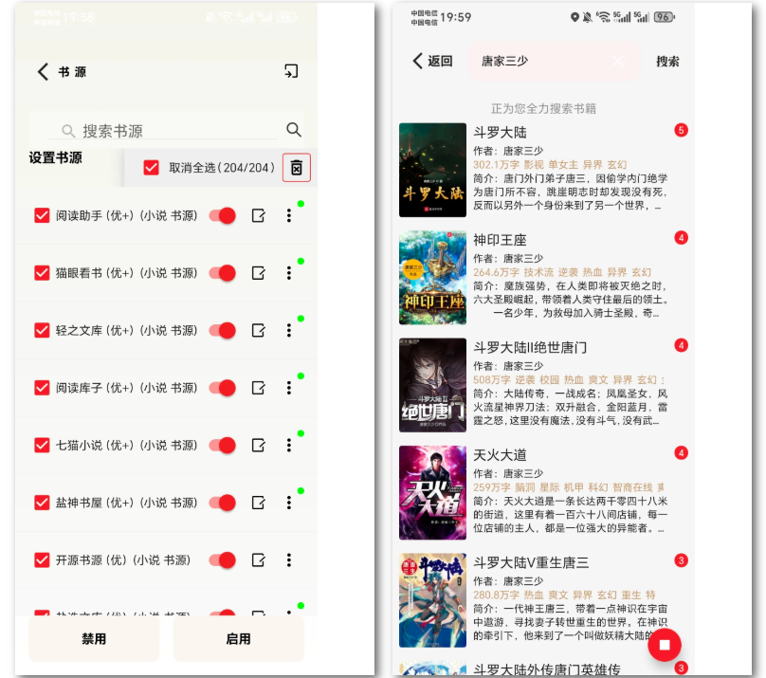
Task: Delete selected sources with trash icon
Action: coord(297,168)
